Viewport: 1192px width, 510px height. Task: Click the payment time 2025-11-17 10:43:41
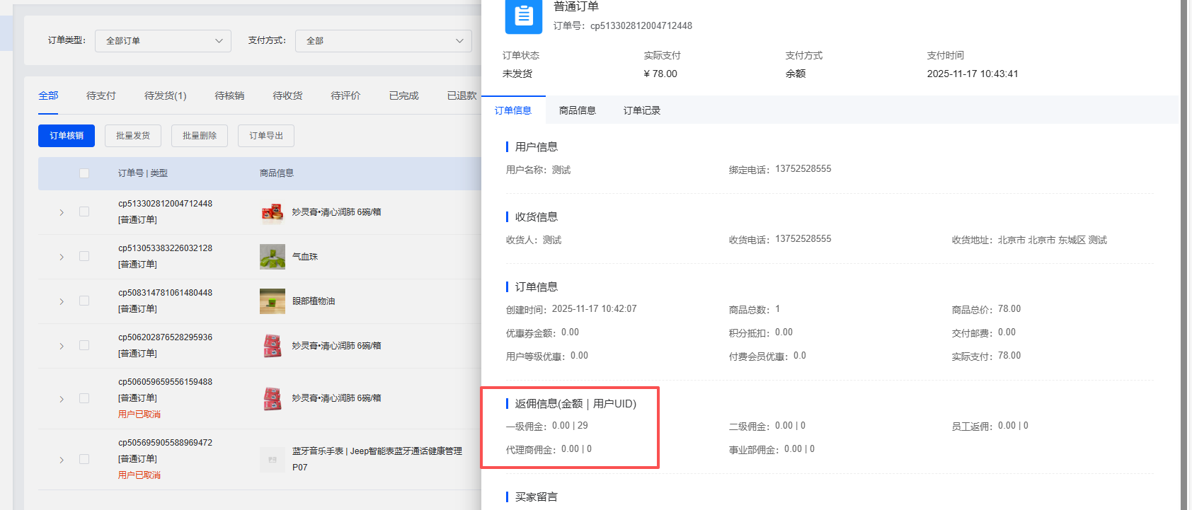click(x=973, y=74)
